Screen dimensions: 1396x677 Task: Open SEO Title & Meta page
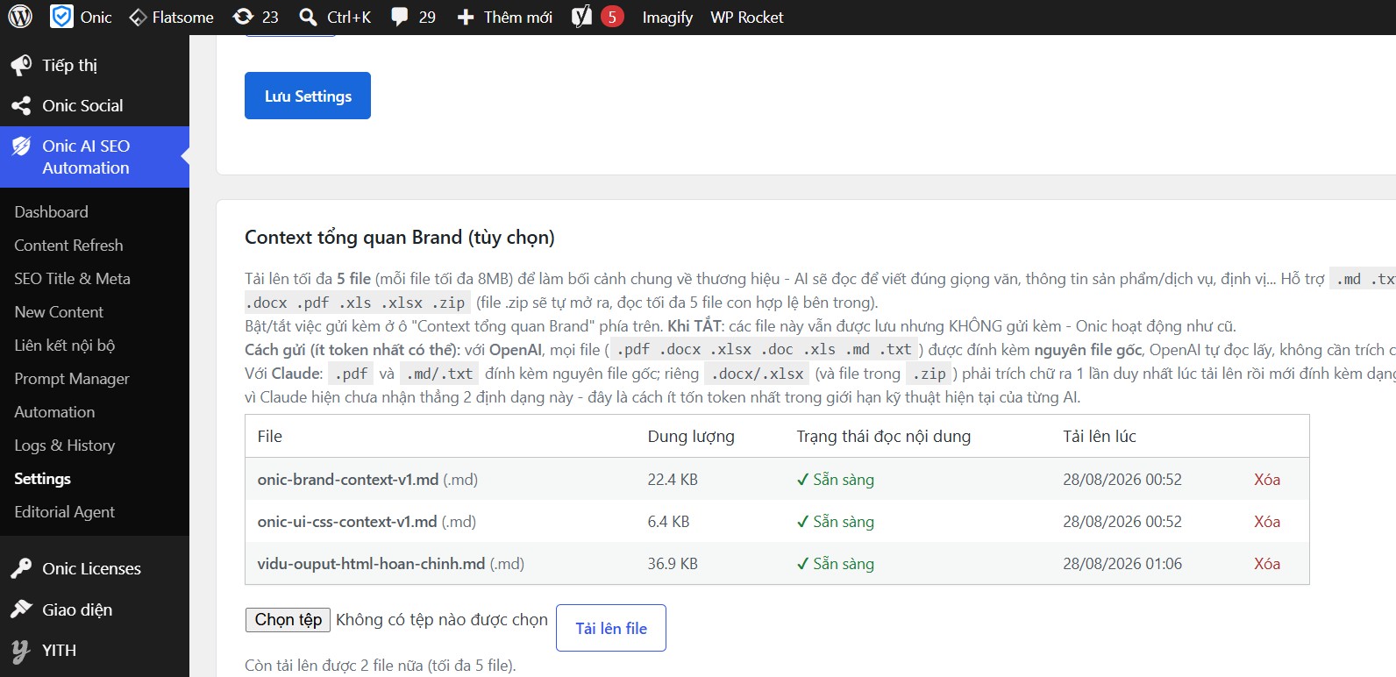(72, 279)
